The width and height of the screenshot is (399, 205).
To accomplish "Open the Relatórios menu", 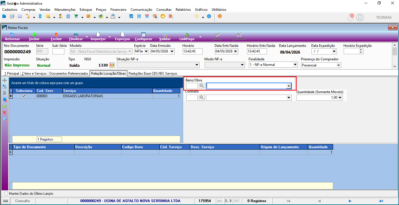I will point(183,10).
